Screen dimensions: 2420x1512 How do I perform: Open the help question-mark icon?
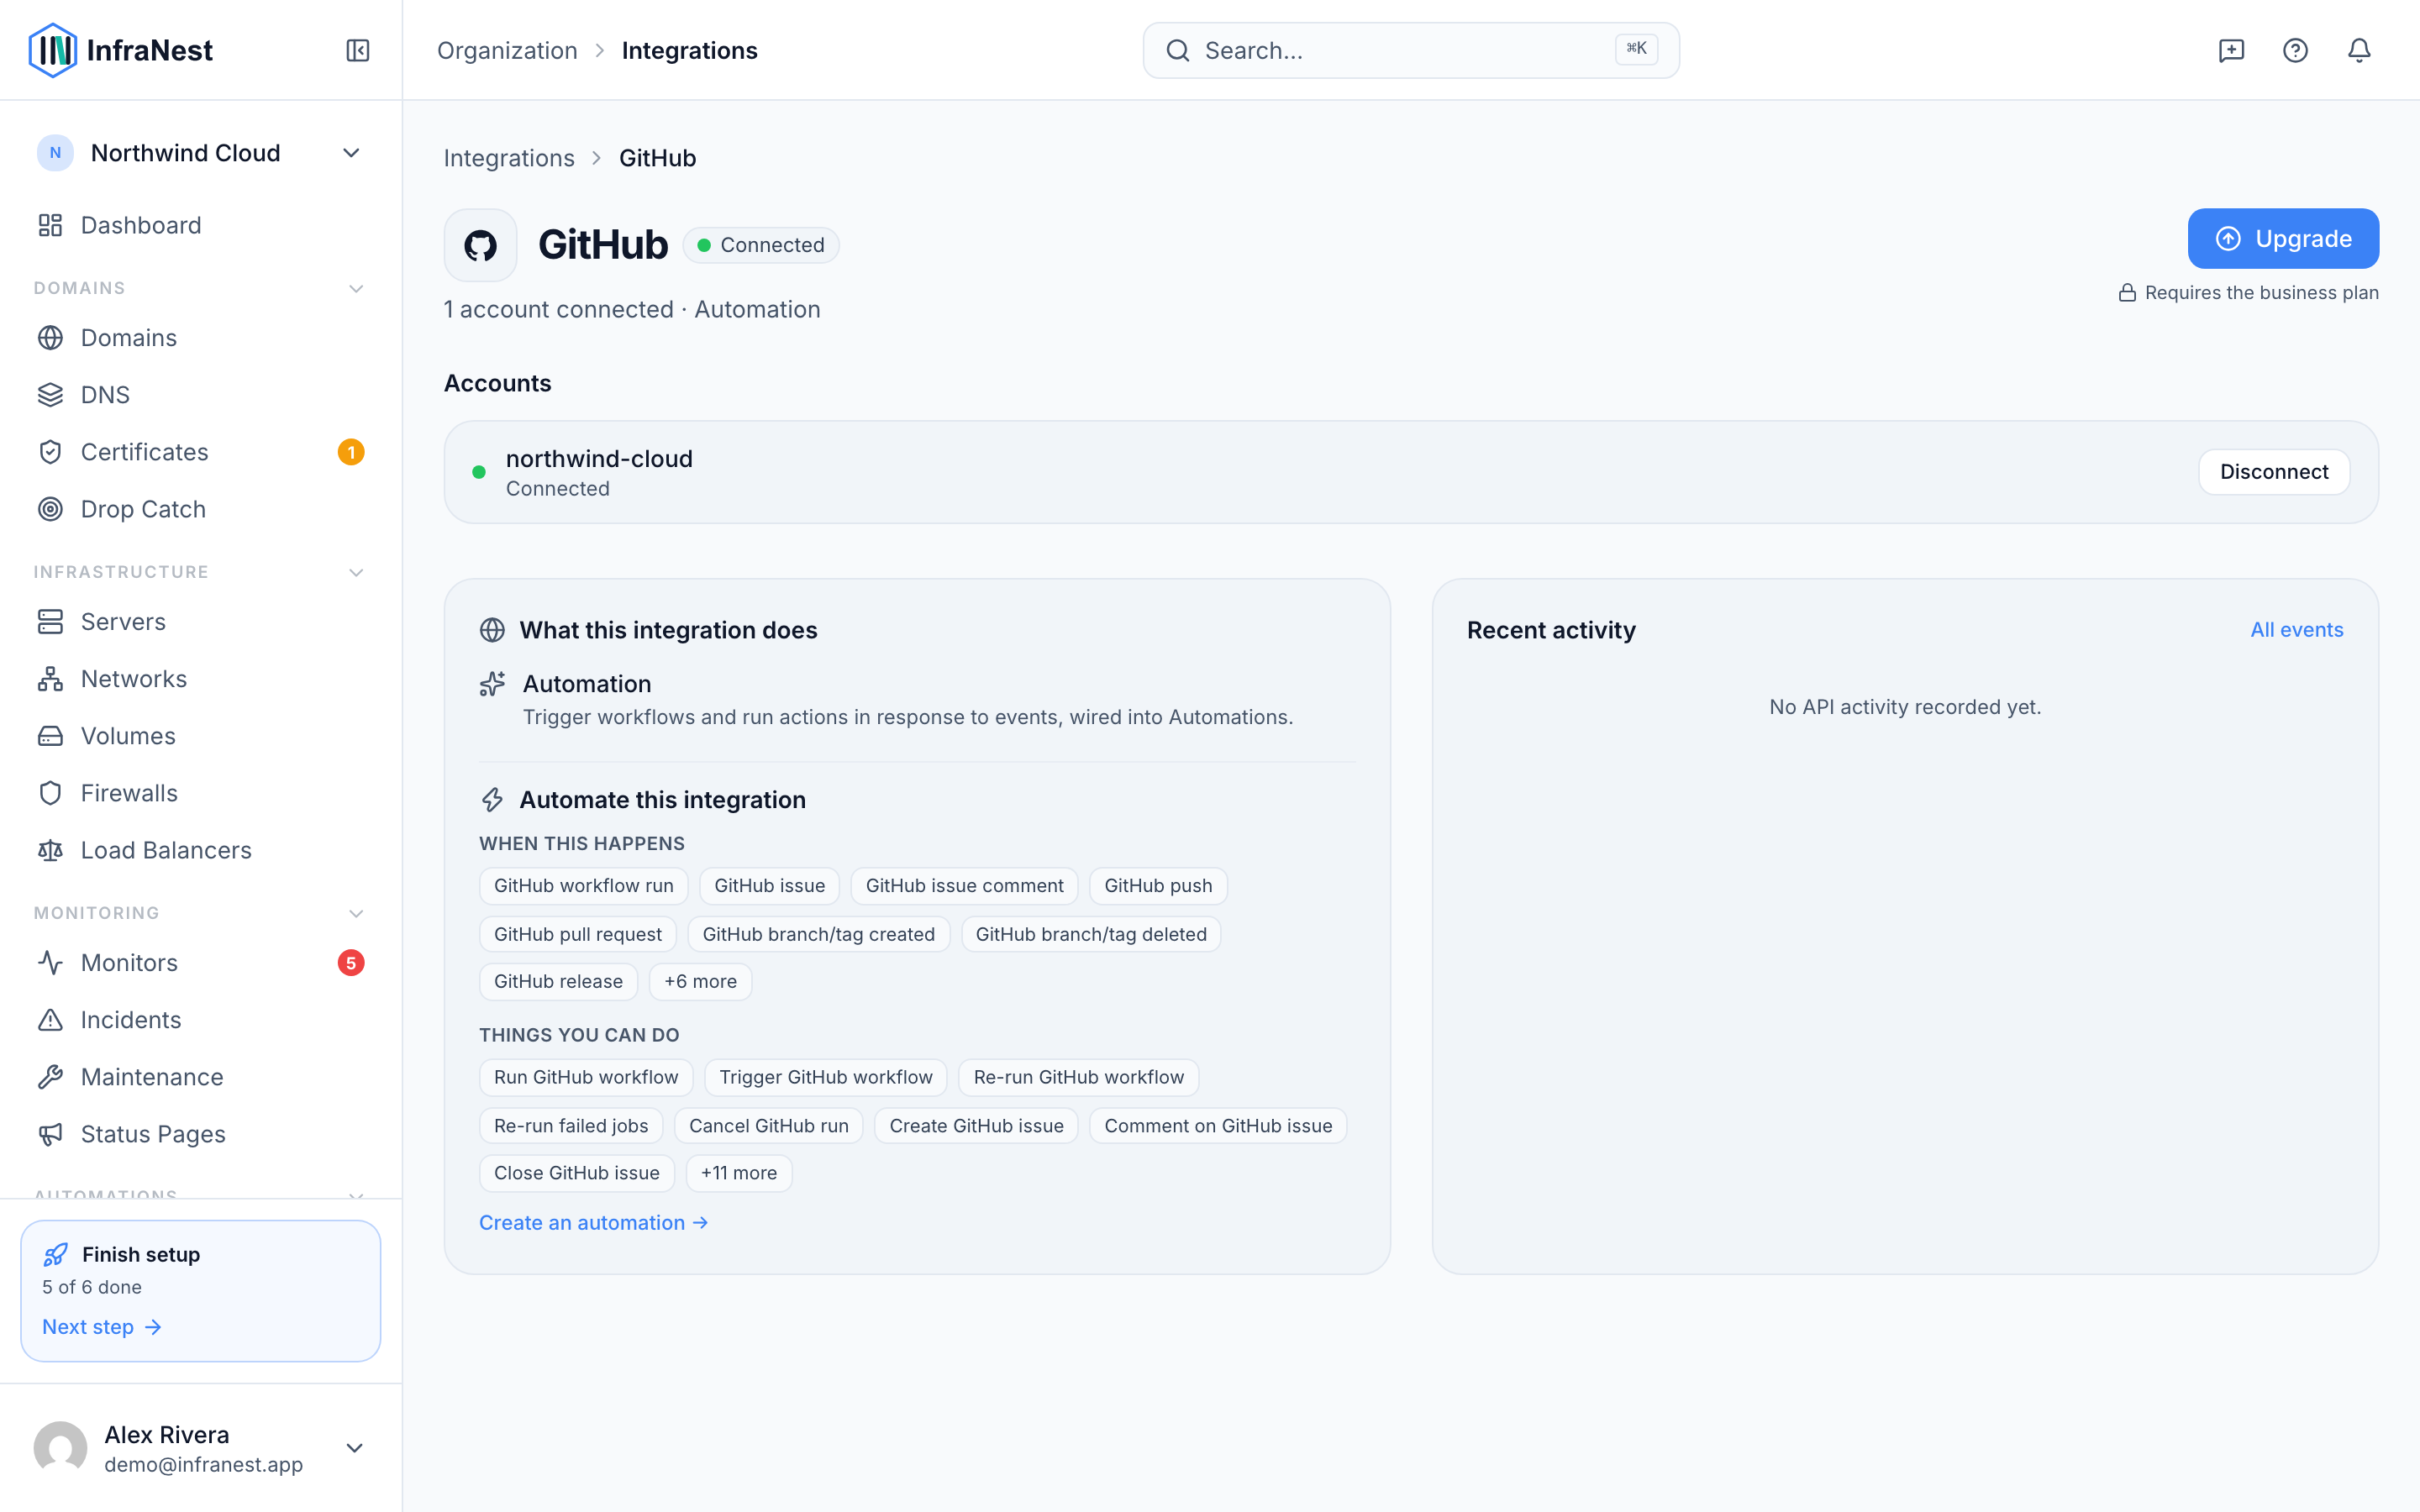pyautogui.click(x=2295, y=50)
